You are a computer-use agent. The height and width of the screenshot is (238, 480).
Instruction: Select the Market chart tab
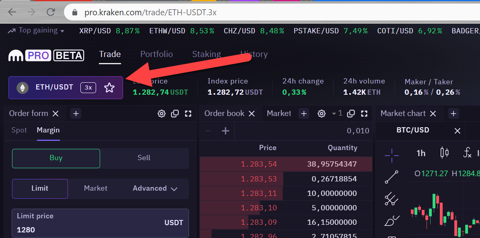(x=403, y=114)
